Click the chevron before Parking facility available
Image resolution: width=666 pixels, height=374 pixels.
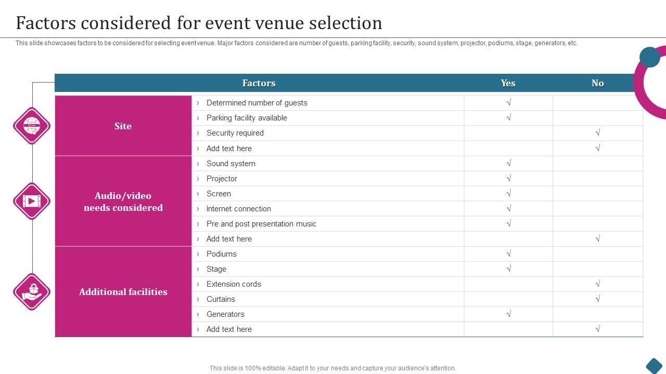tap(198, 118)
